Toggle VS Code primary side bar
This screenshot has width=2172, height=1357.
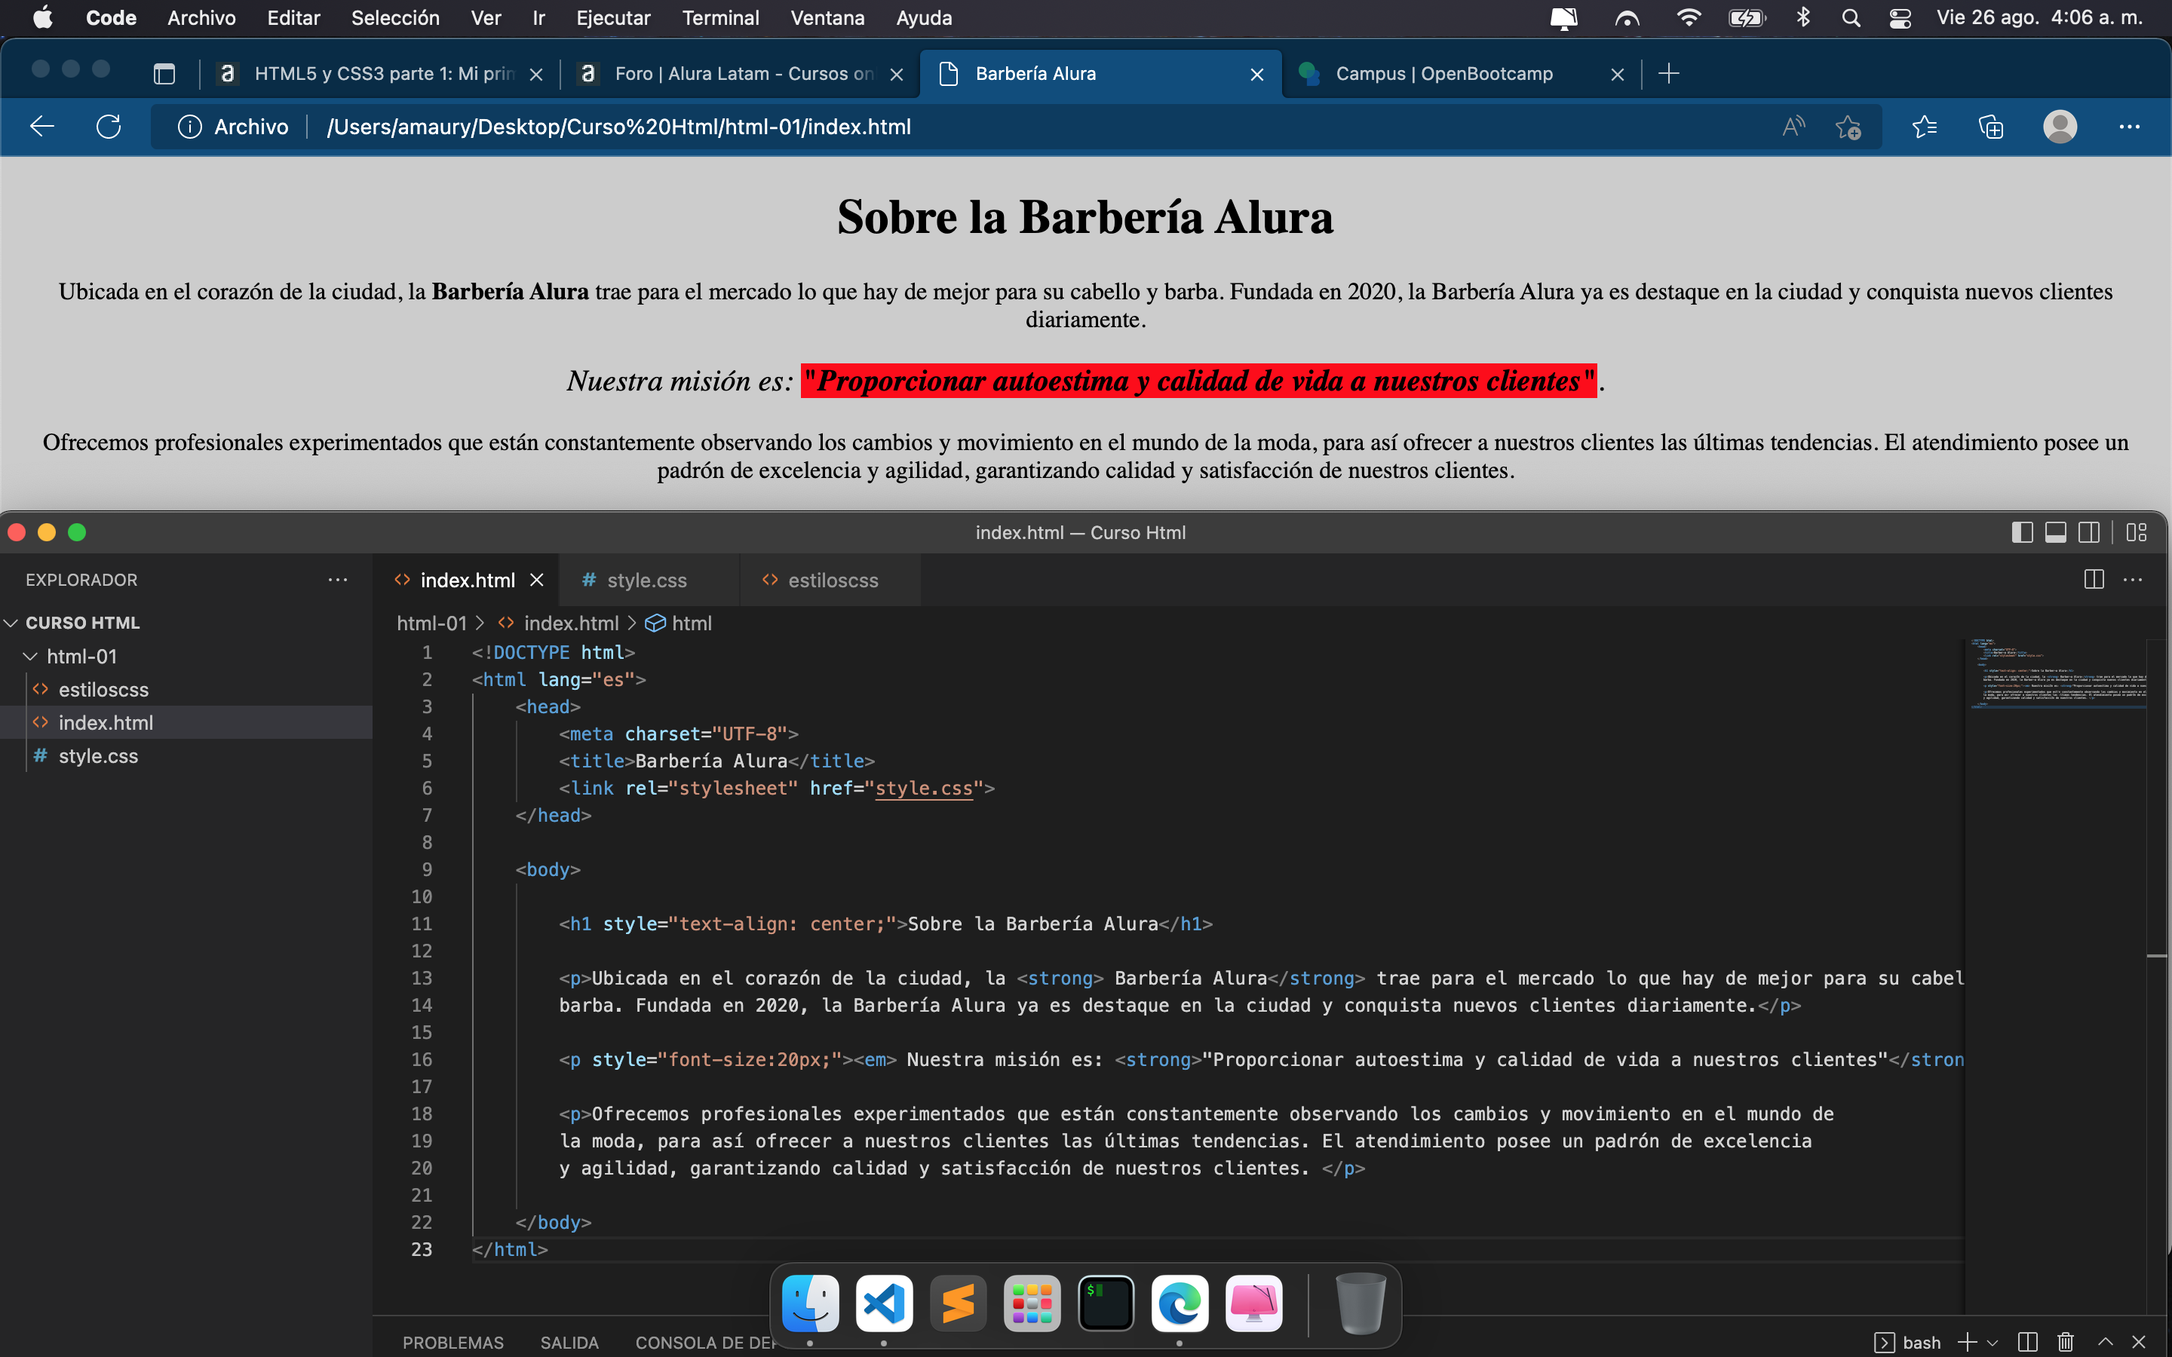(x=2022, y=532)
